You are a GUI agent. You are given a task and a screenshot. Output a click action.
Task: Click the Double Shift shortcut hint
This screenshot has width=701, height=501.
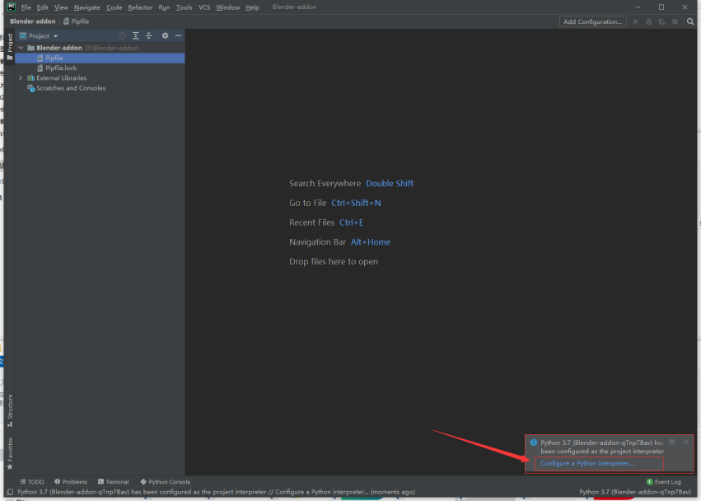point(390,184)
